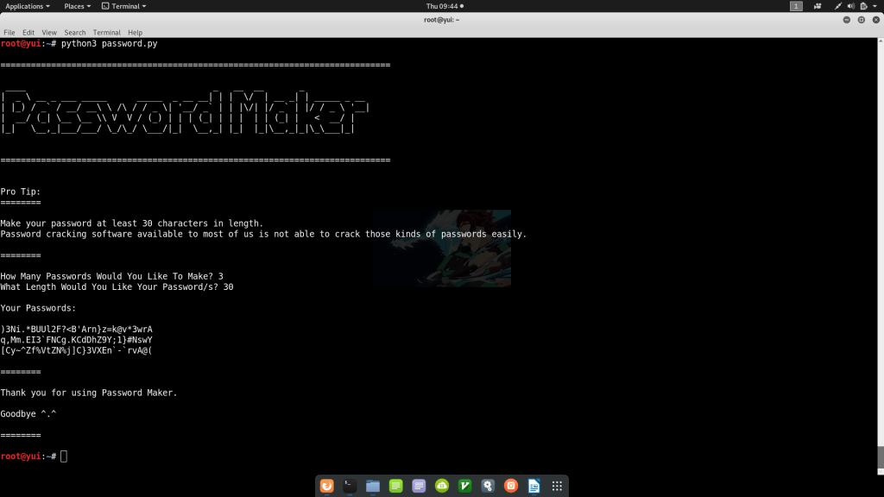Expand the Applications menu in top bar
This screenshot has width=884, height=497.
tap(28, 6)
